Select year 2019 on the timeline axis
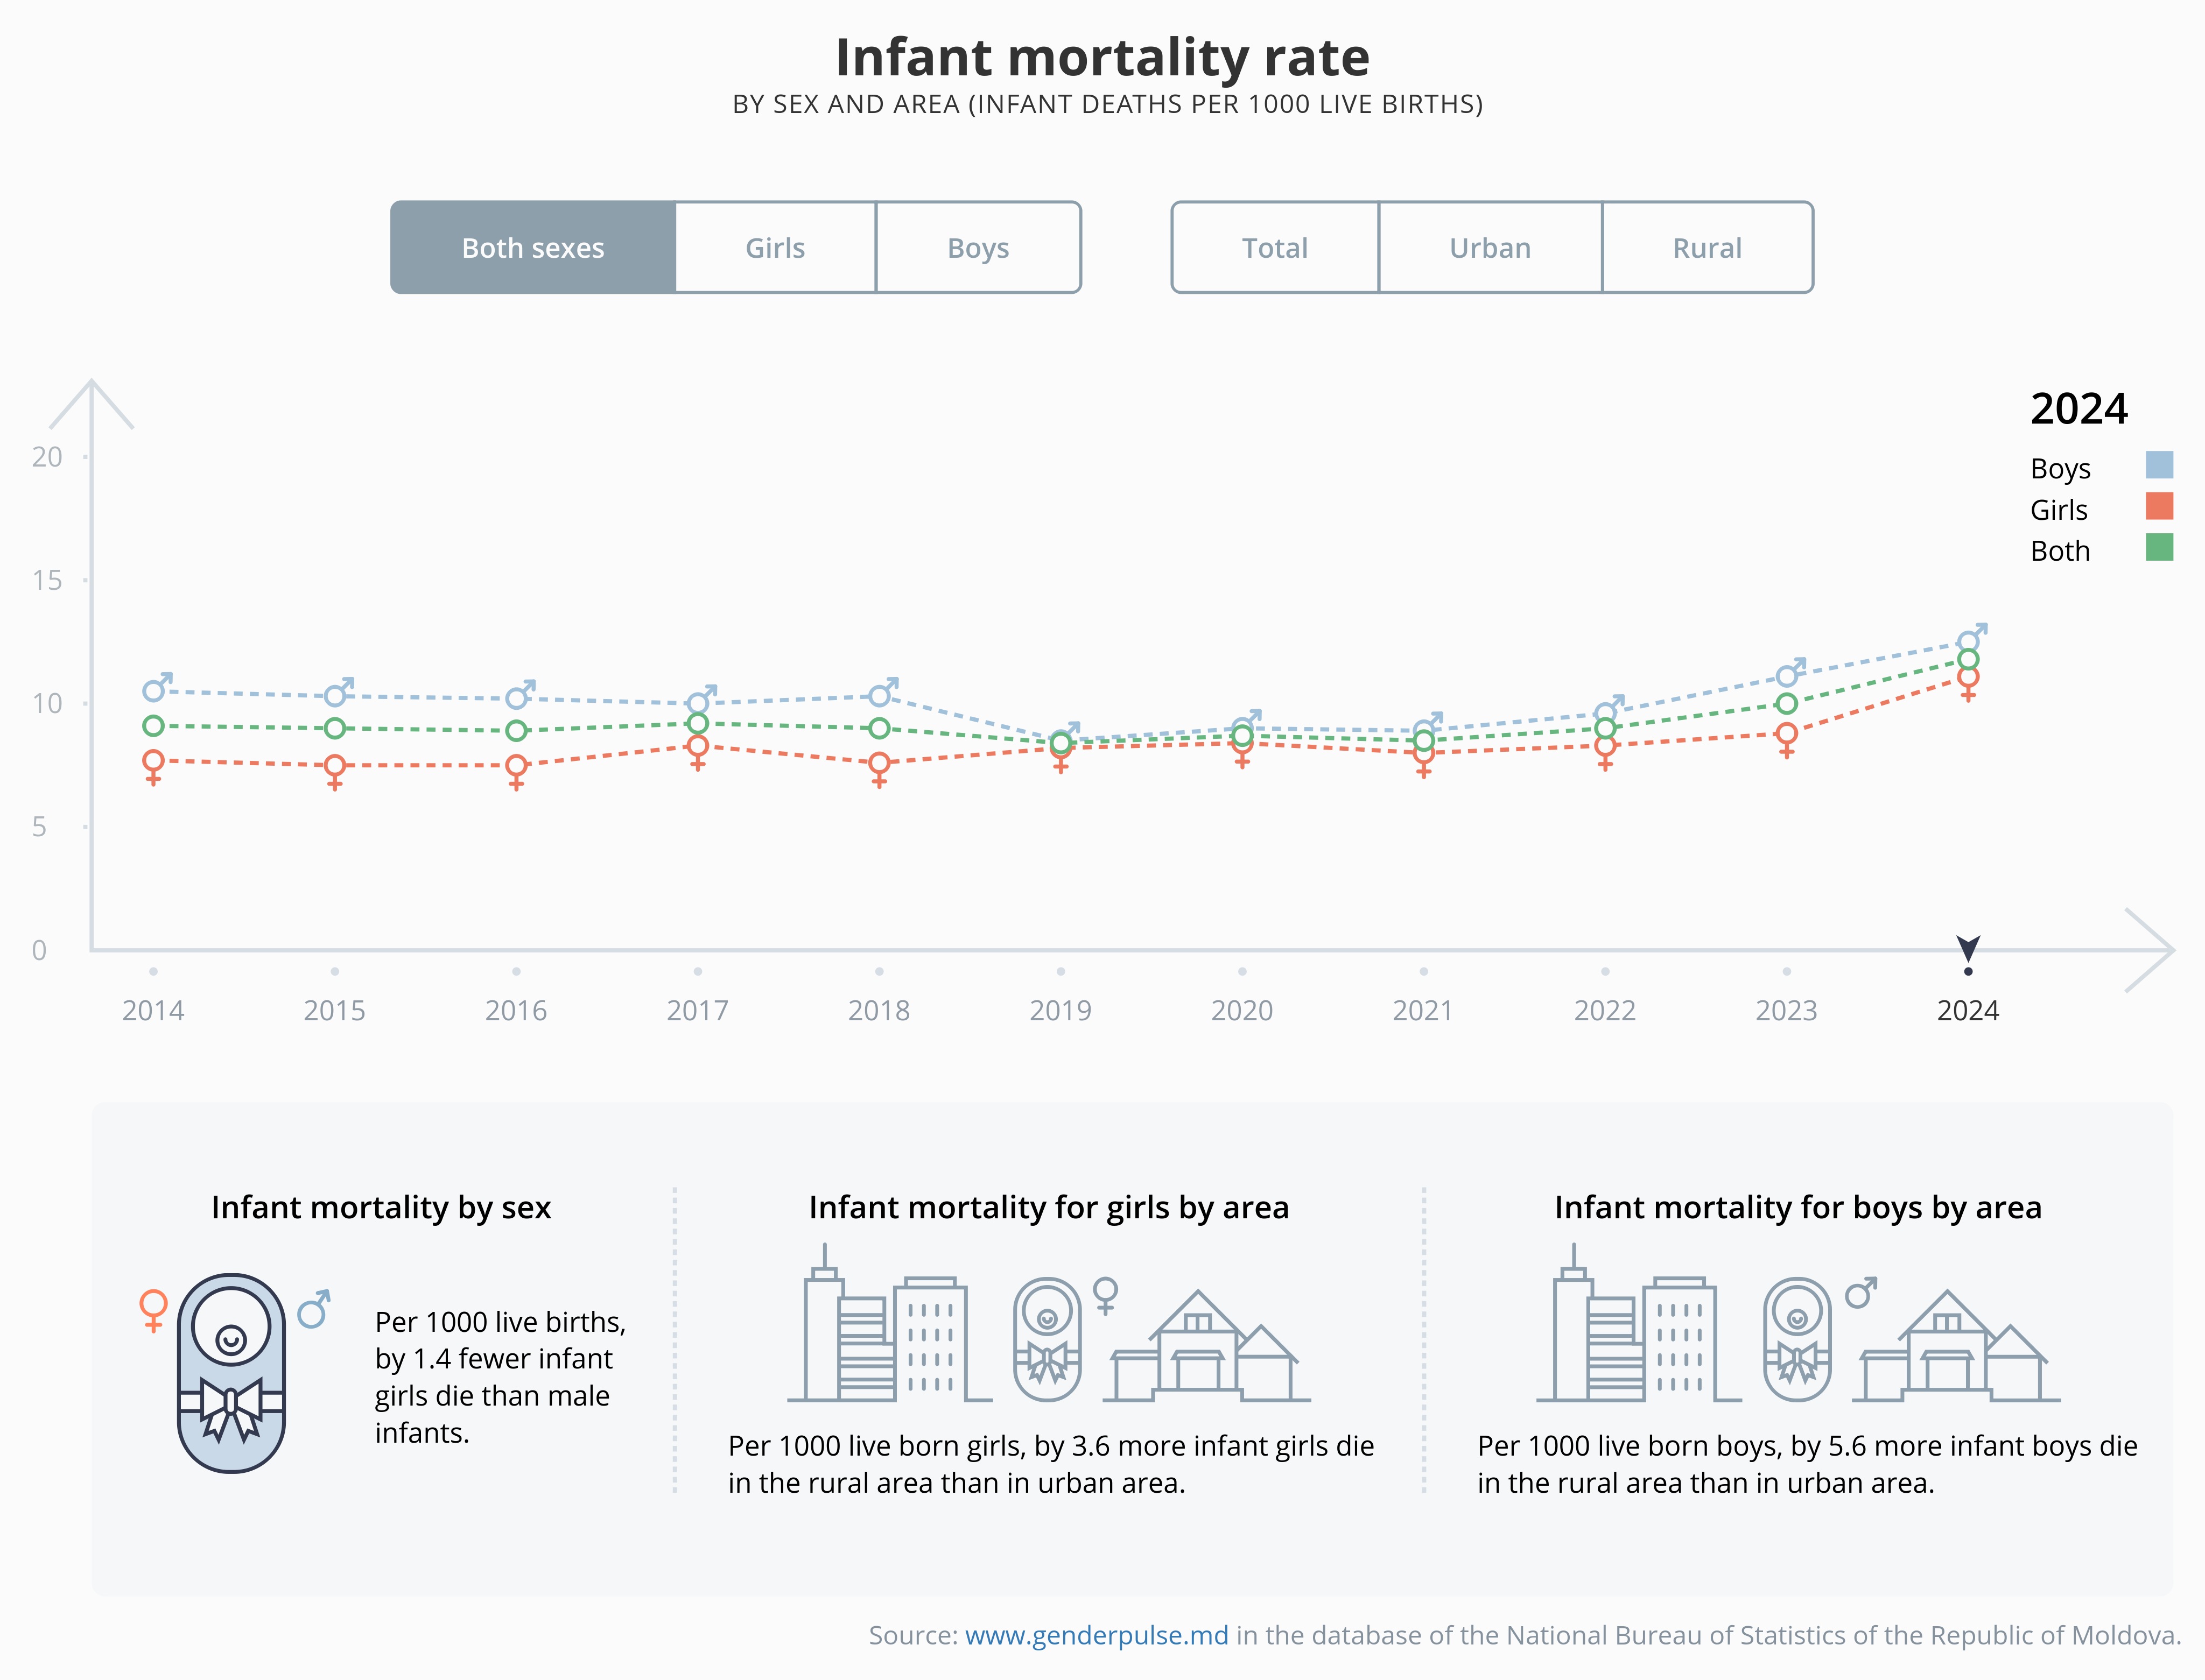This screenshot has height=1680, width=2205. [1061, 1010]
